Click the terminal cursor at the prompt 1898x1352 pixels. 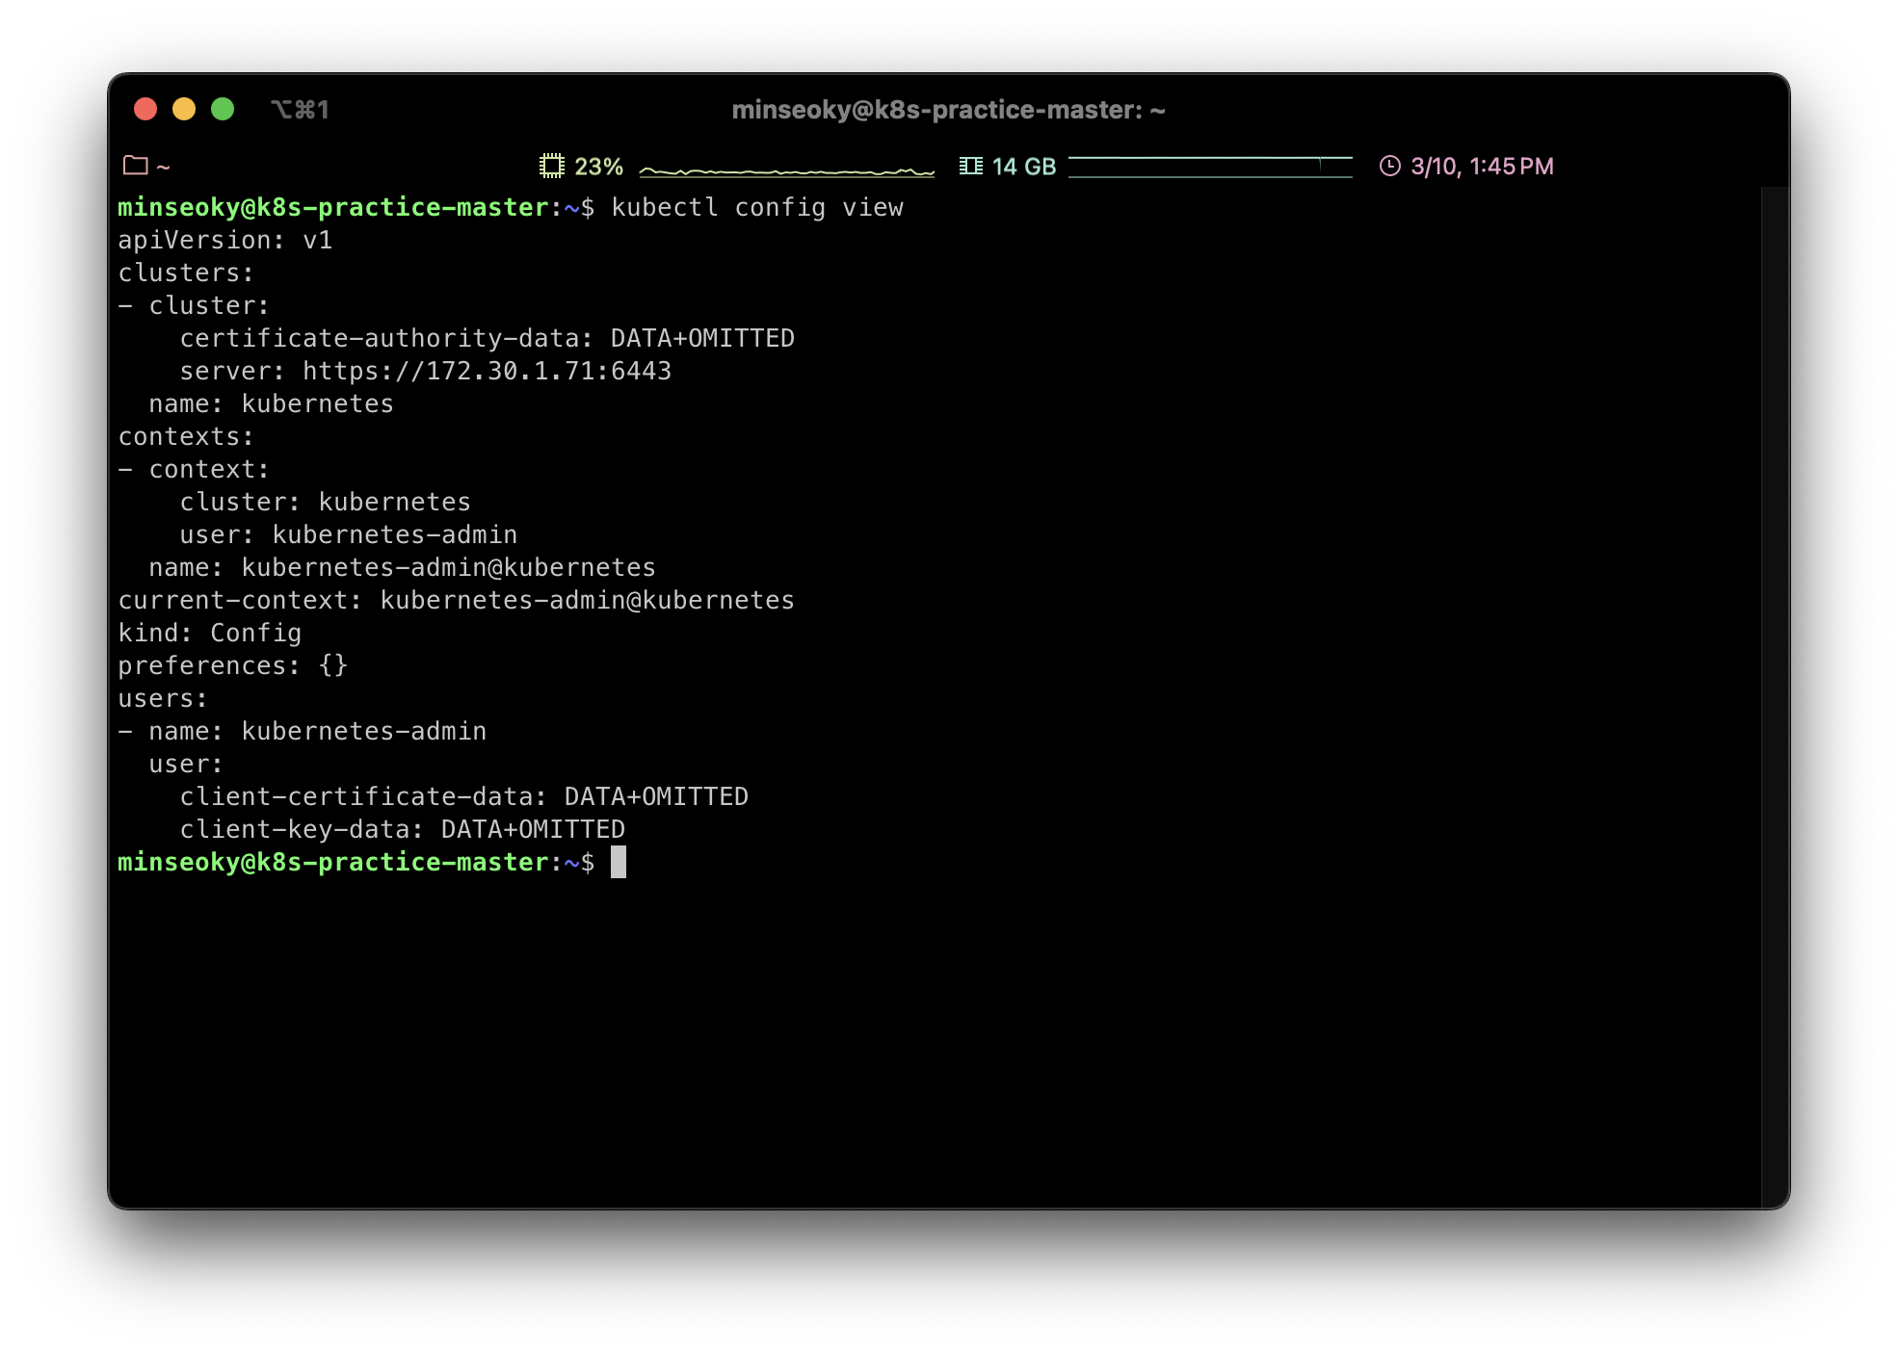tap(619, 862)
